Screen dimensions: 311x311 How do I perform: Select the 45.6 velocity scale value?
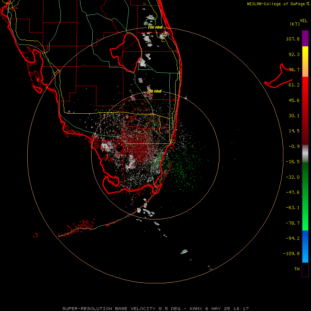[294, 100]
